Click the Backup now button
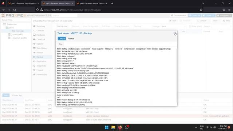 [62, 26]
